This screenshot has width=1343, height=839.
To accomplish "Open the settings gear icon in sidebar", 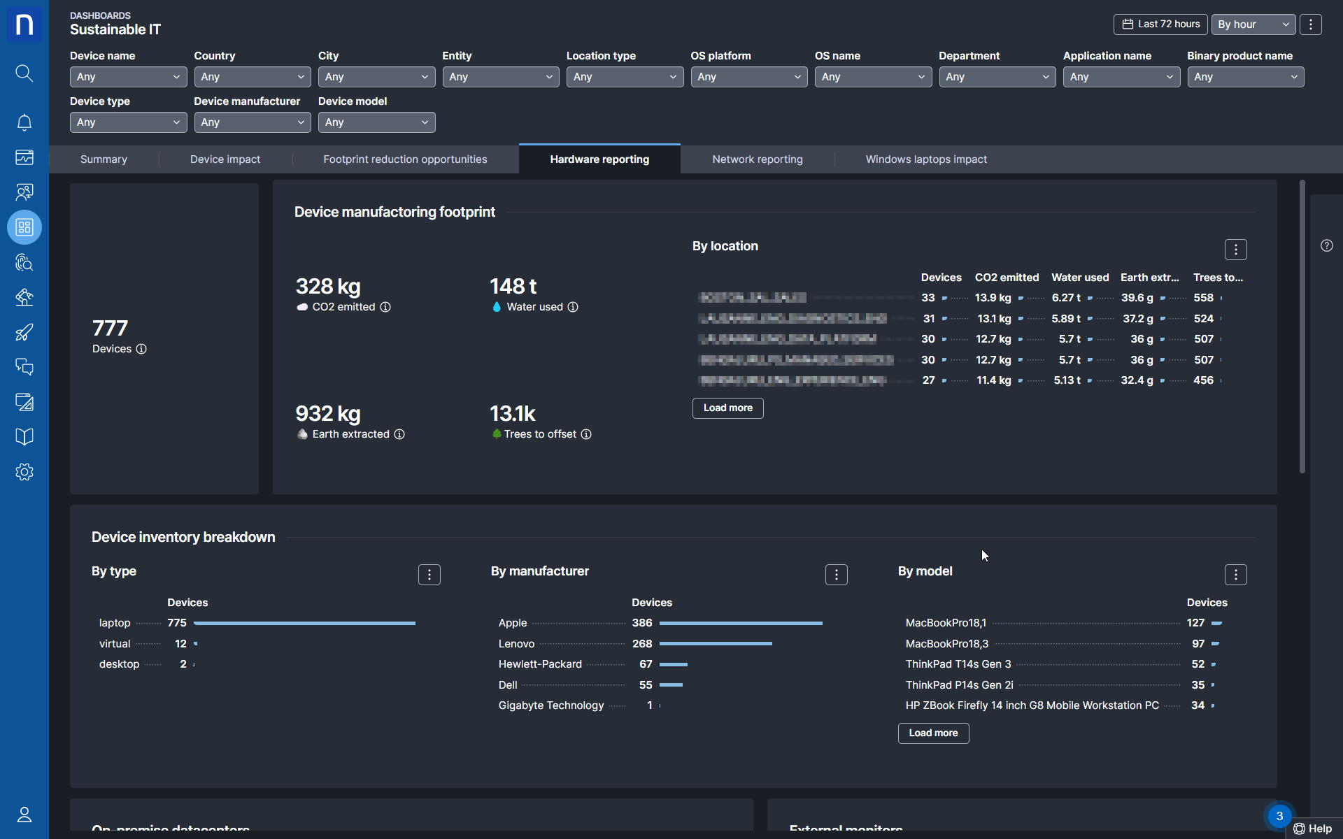I will pos(24,472).
